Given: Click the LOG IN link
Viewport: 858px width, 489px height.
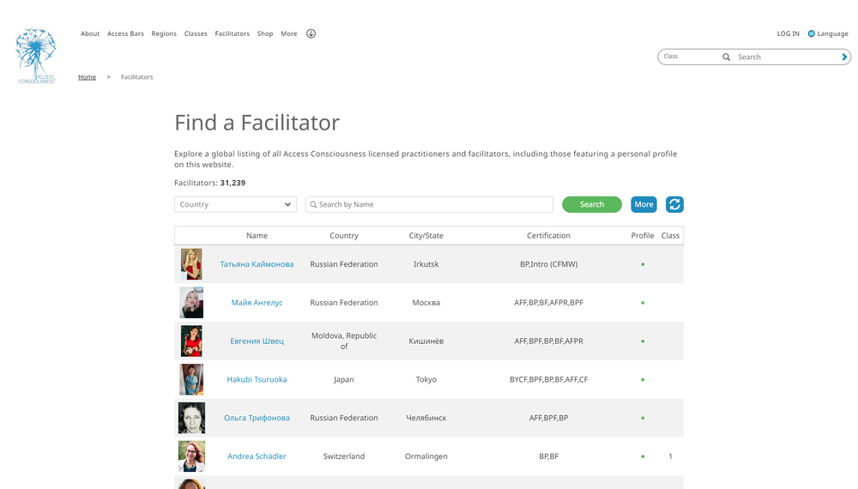Looking at the screenshot, I should coord(788,33).
